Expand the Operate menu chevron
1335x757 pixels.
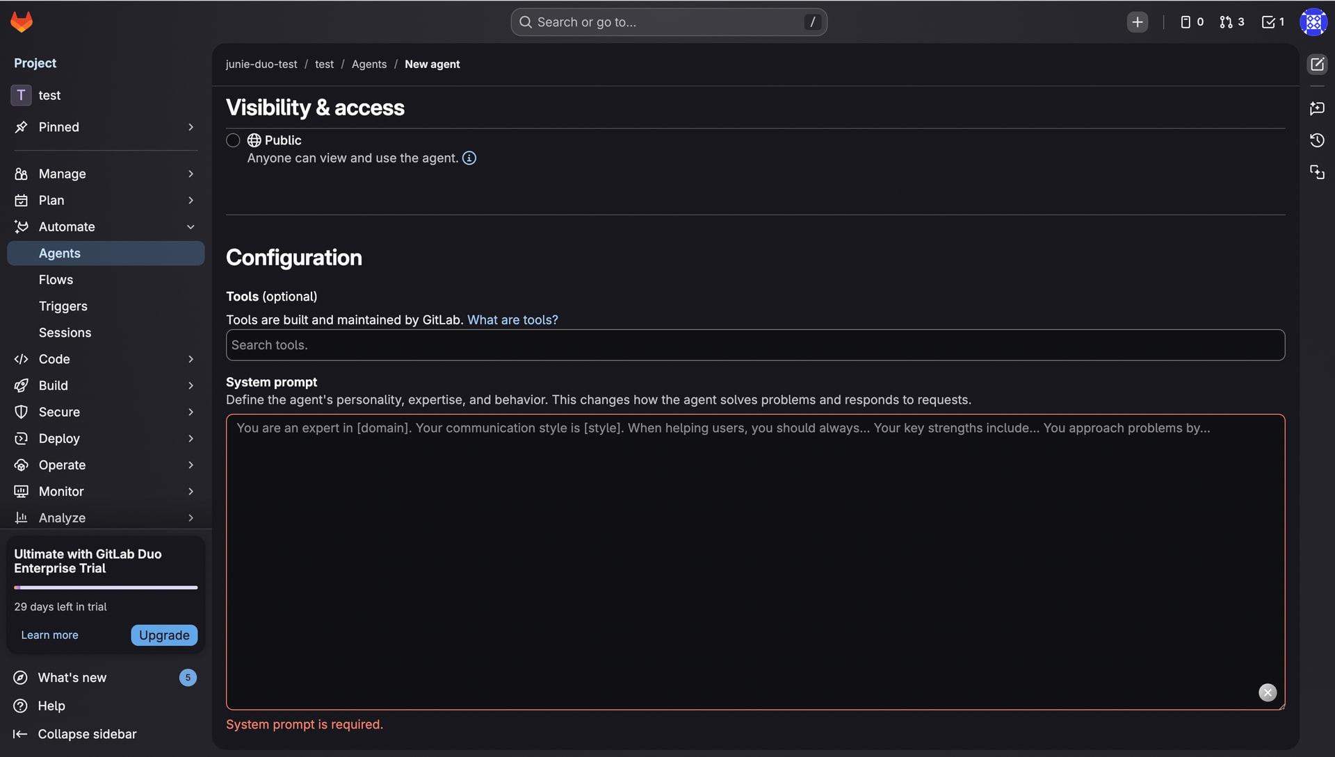[x=191, y=465]
